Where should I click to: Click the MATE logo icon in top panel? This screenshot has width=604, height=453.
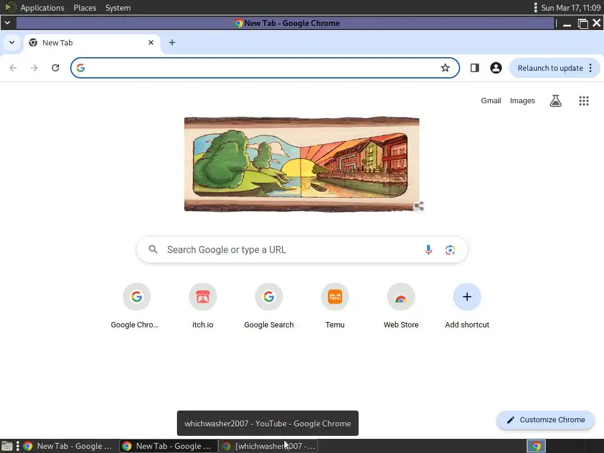[x=11, y=7]
